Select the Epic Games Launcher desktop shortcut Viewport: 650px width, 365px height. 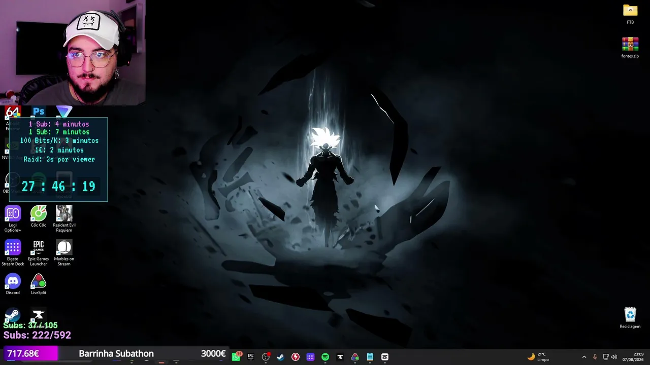pyautogui.click(x=38, y=252)
